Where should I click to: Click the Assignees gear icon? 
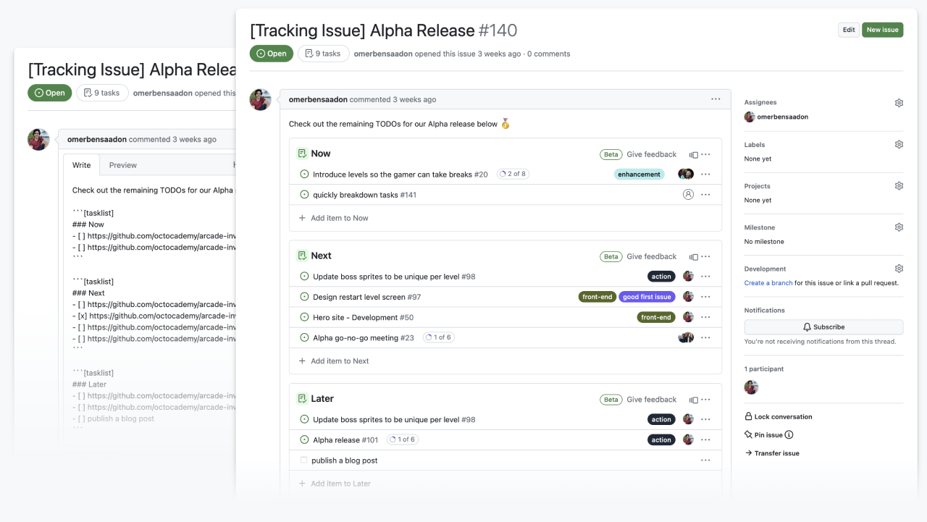click(x=899, y=103)
